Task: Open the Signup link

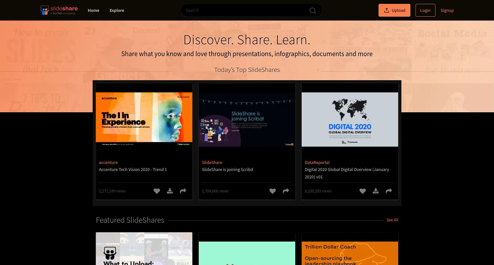Action: pos(447,10)
